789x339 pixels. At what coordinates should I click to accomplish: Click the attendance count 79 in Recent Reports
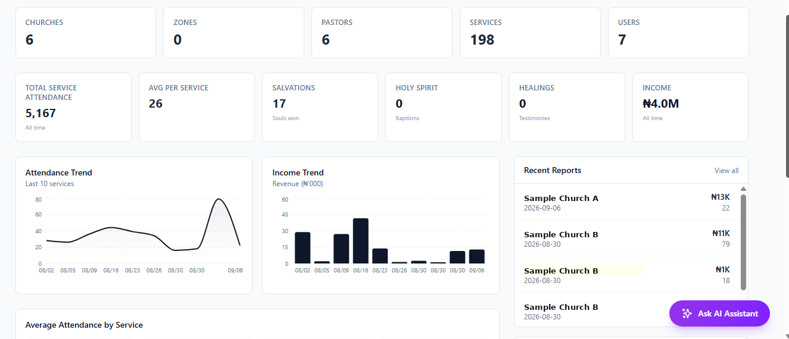tap(725, 244)
